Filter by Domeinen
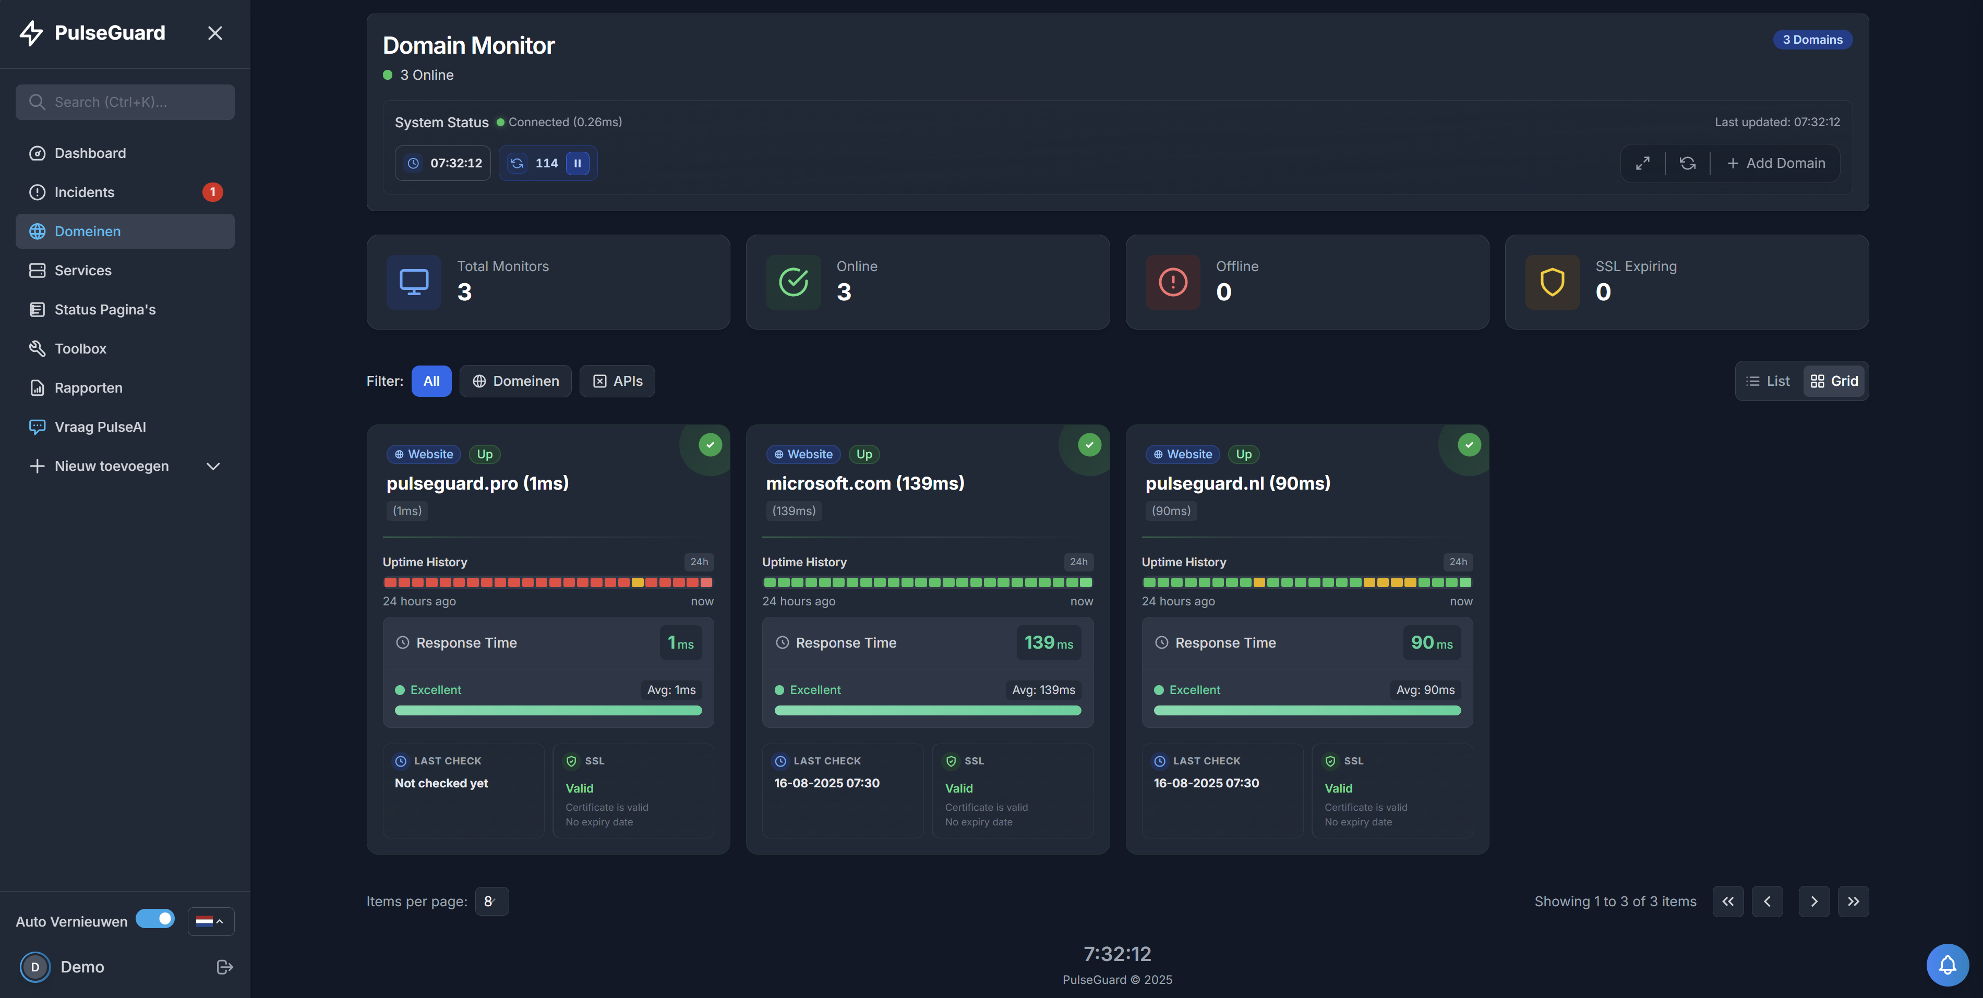The image size is (1983, 998). (515, 381)
